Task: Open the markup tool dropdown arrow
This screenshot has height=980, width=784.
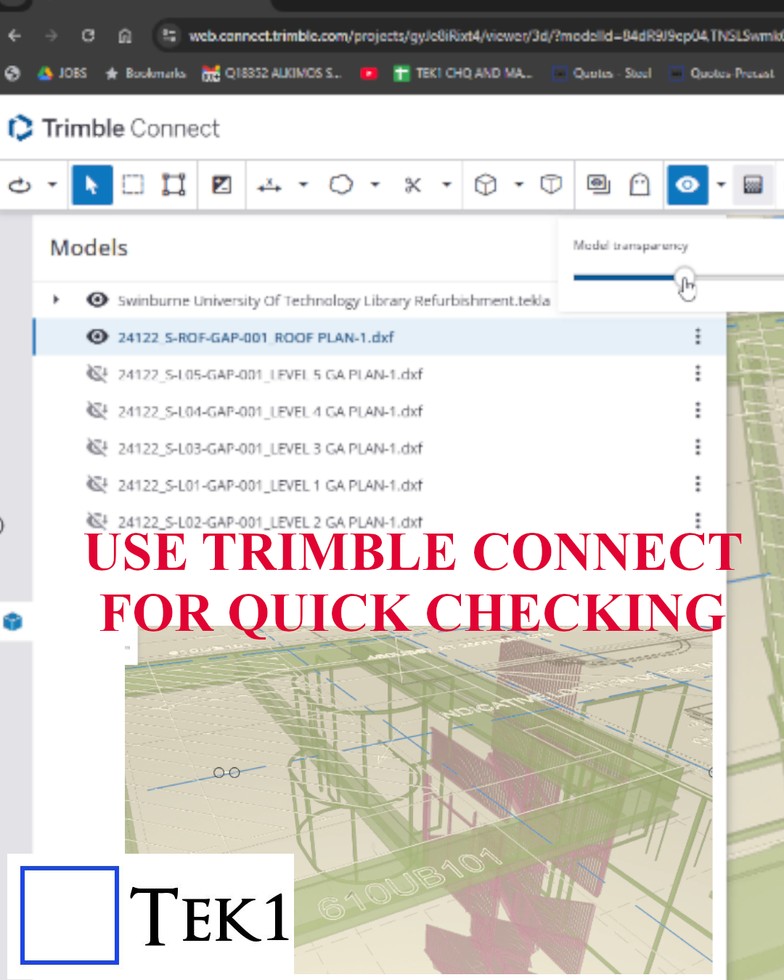Action: coord(375,185)
